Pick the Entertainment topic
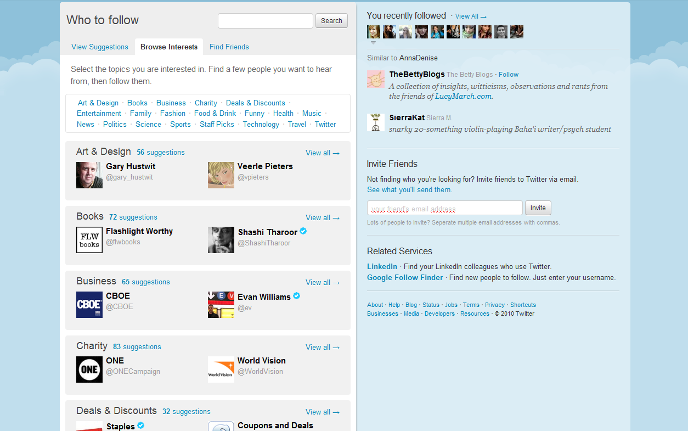The height and width of the screenshot is (431, 688). 99,113
